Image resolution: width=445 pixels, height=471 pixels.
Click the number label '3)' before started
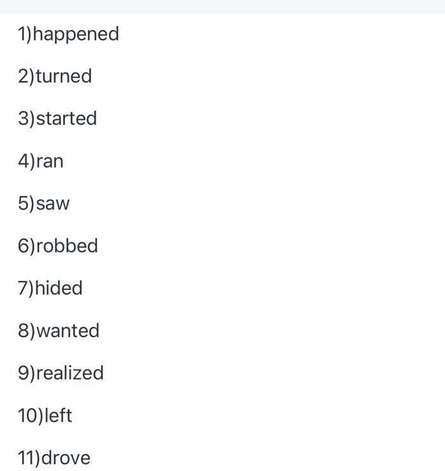coord(26,119)
